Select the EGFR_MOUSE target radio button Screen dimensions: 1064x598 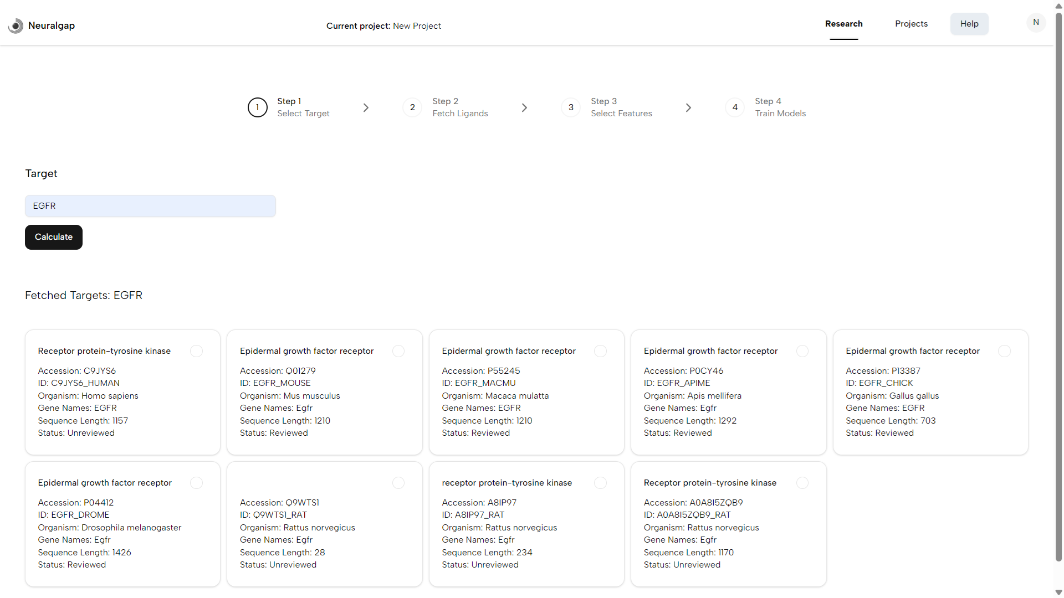398,351
